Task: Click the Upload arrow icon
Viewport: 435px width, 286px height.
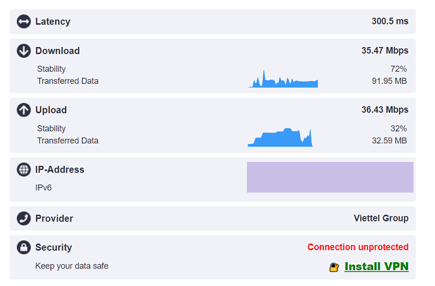Action: click(24, 110)
